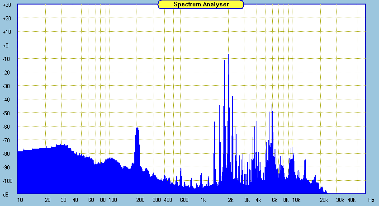Select the -40 dB axis label

point(7,99)
